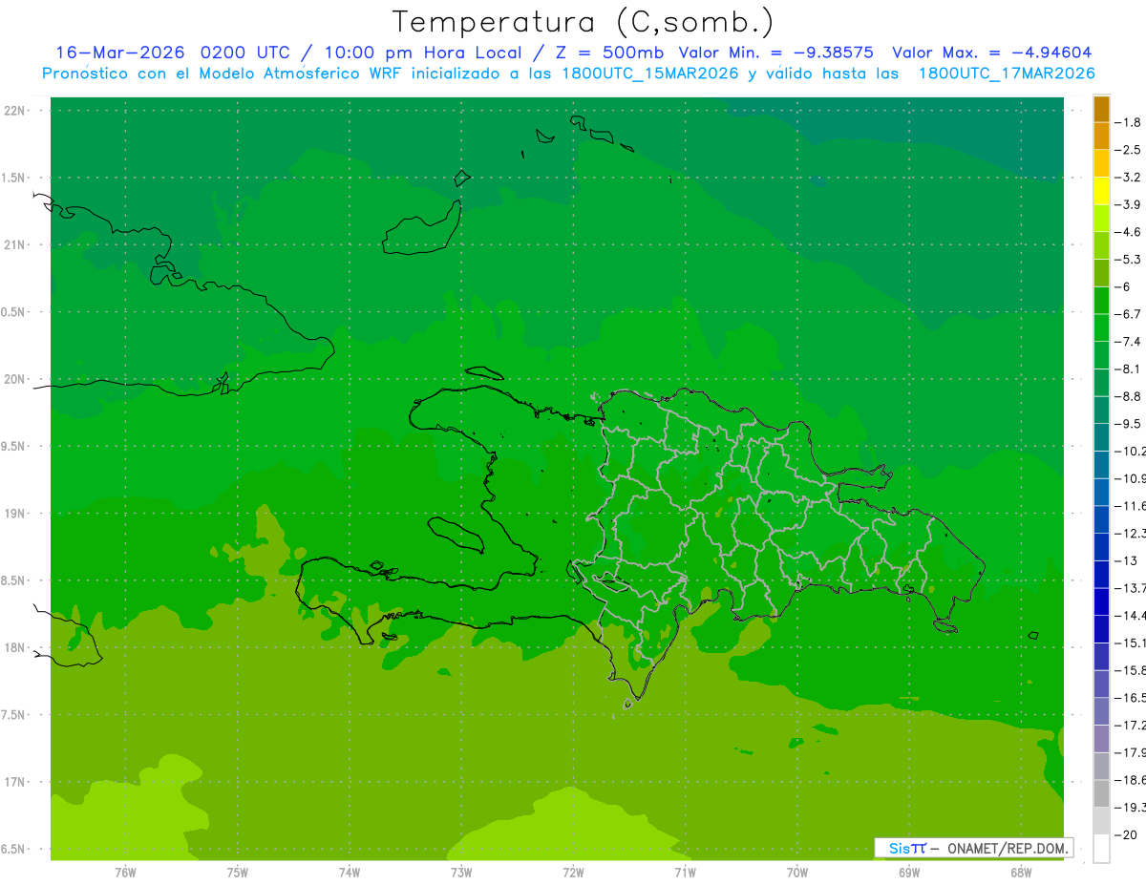This screenshot has height=885, width=1146.
Task: Click the 'Valor Max. = -4.94604' text
Action: point(991,53)
